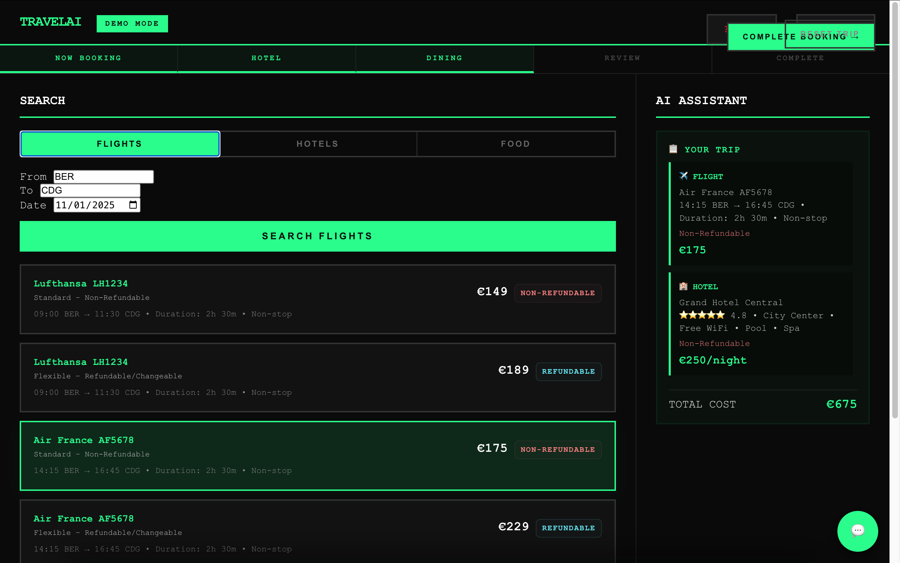Click the hotel building icon
Image resolution: width=900 pixels, height=563 pixels.
coord(683,286)
